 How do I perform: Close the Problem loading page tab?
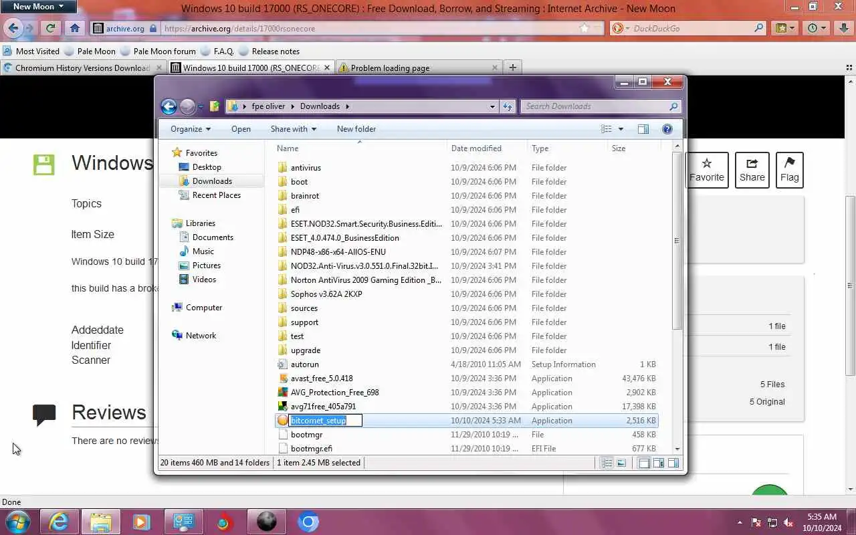tap(495, 68)
